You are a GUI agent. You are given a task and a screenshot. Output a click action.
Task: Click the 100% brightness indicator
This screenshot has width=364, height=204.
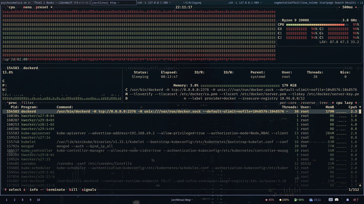(x=284, y=200)
